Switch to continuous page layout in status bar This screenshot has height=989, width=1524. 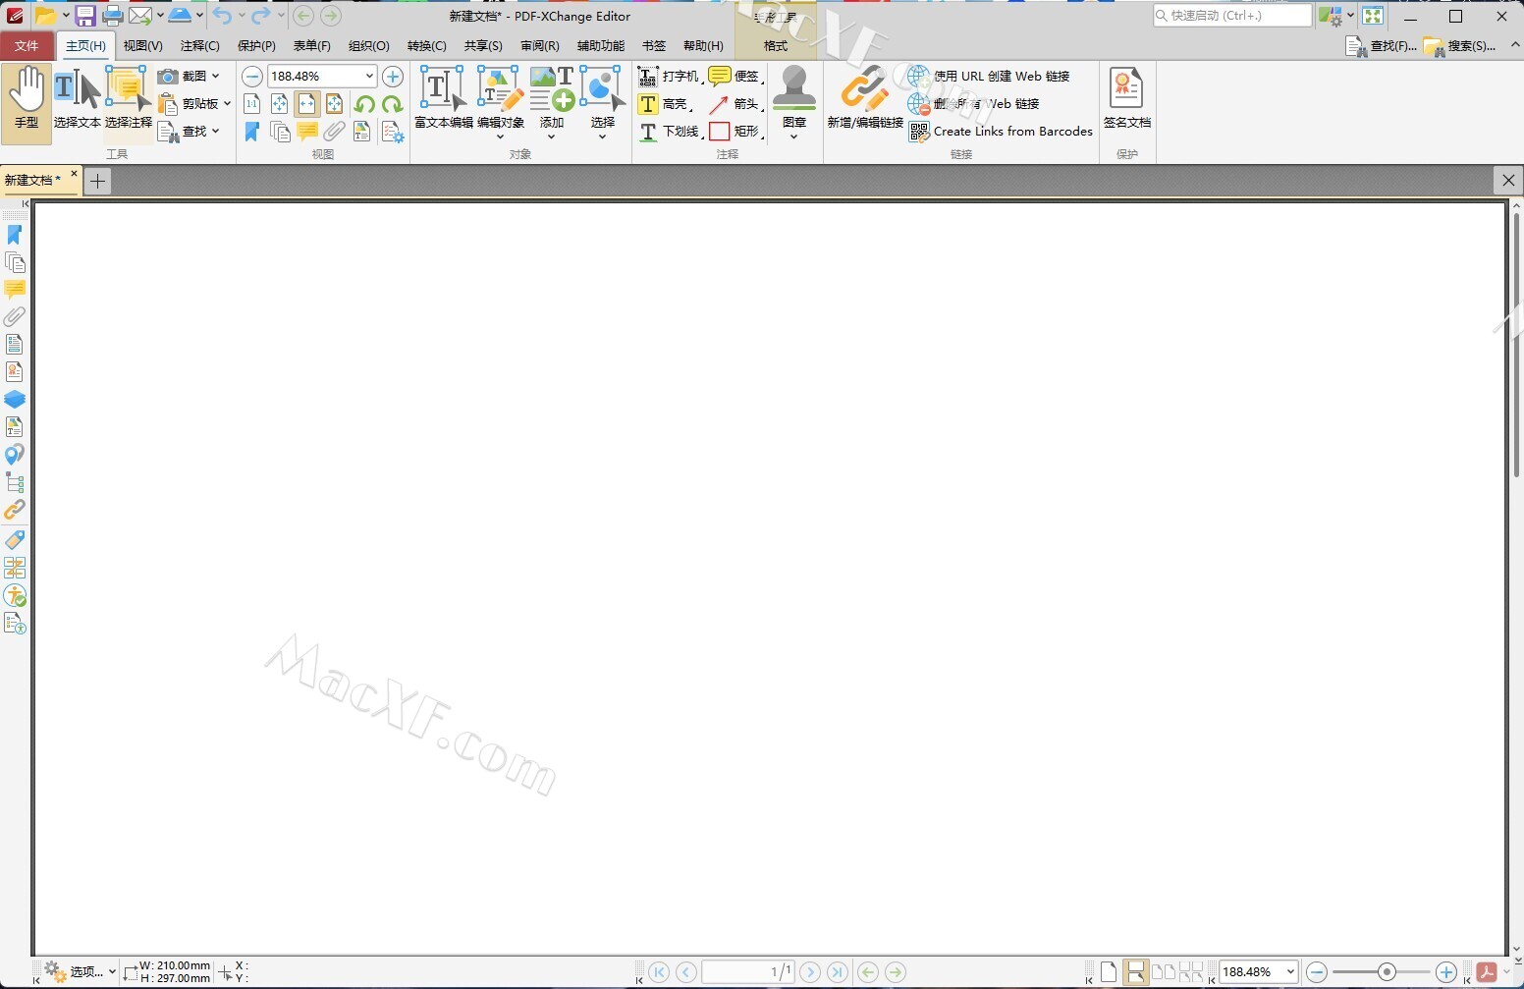tap(1136, 972)
